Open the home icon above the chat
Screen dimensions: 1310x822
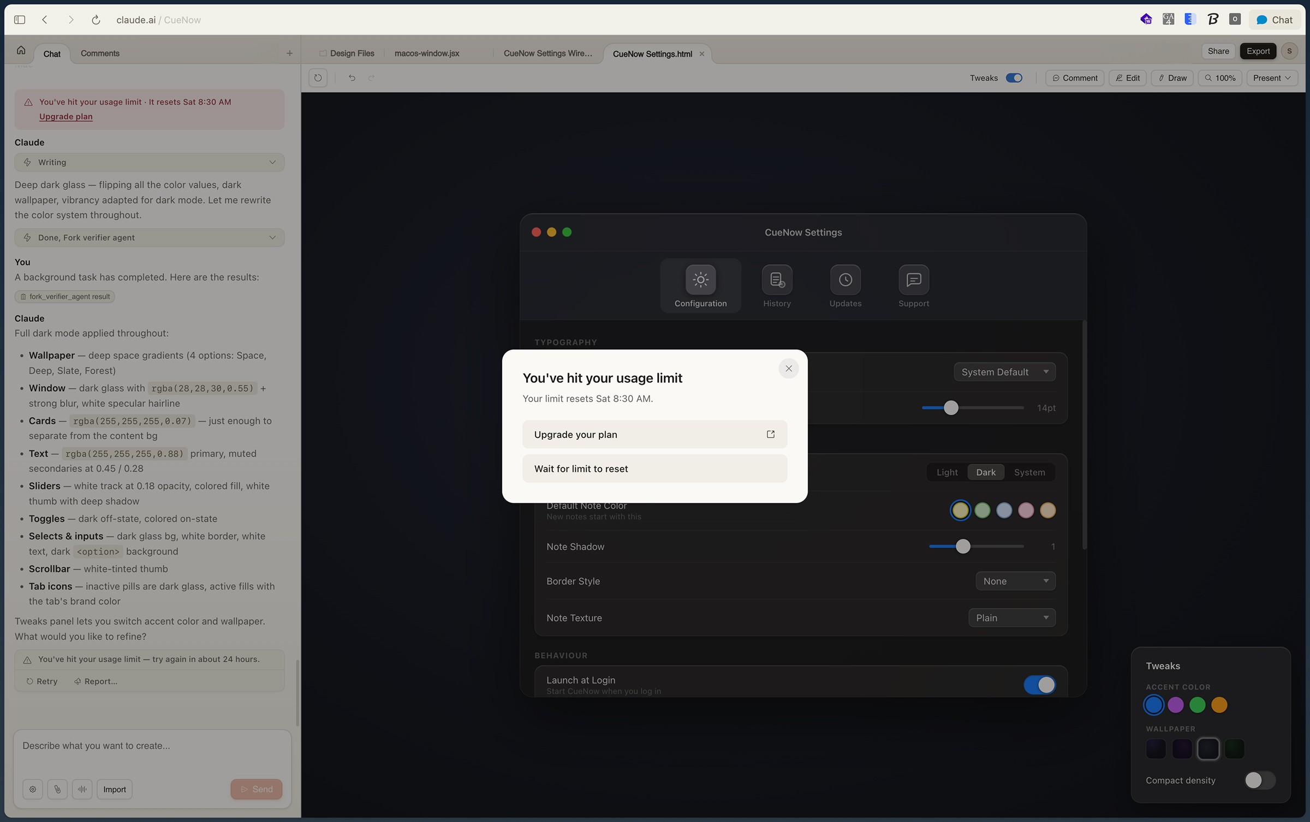[x=21, y=51]
